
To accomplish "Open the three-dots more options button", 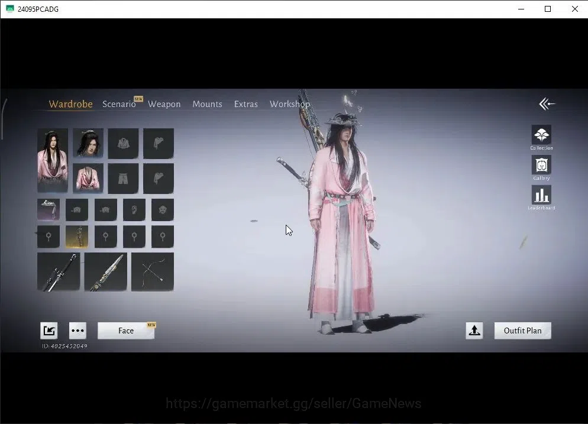I will 77,331.
